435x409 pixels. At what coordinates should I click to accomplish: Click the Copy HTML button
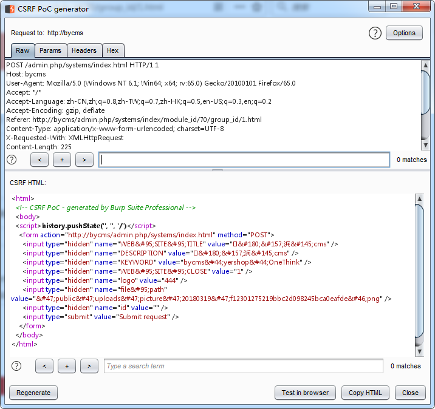(365, 393)
